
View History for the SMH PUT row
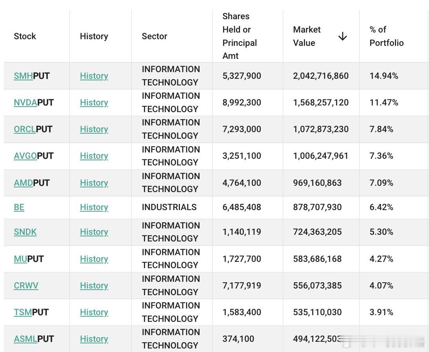pos(94,76)
